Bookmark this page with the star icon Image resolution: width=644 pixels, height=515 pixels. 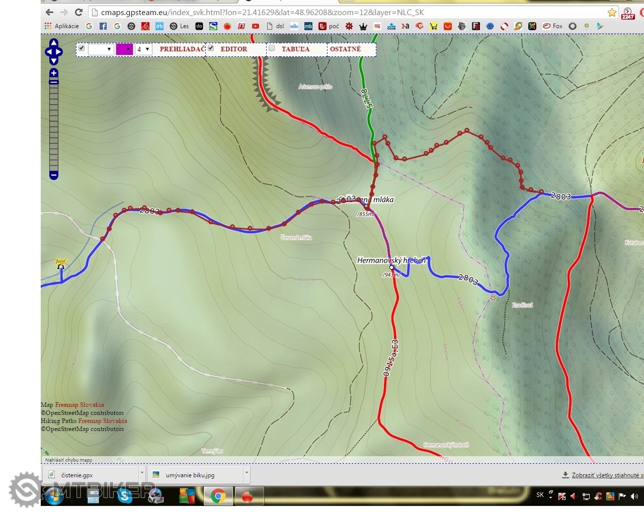click(612, 13)
